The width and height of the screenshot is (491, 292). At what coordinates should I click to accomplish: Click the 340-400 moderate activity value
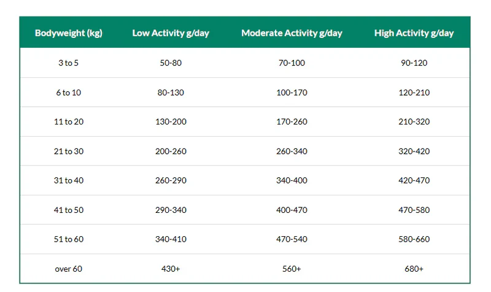[x=292, y=180]
